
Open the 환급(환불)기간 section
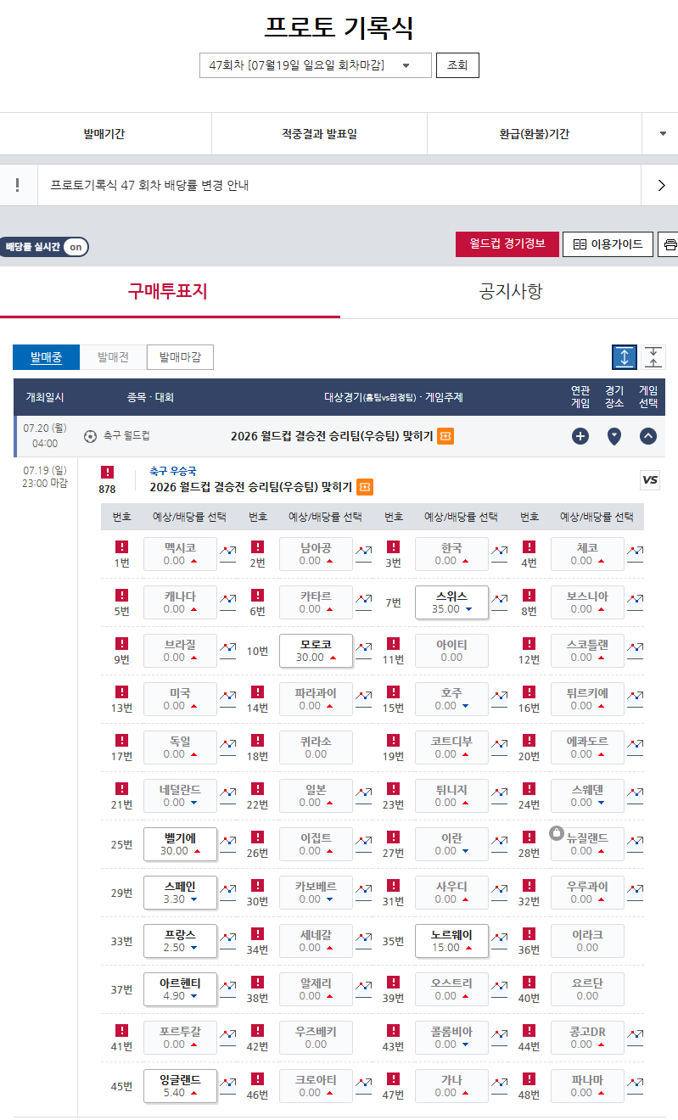(x=535, y=134)
